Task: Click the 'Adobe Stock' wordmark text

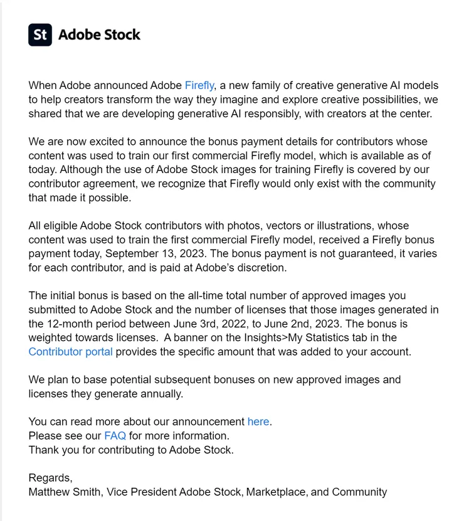Action: click(99, 34)
